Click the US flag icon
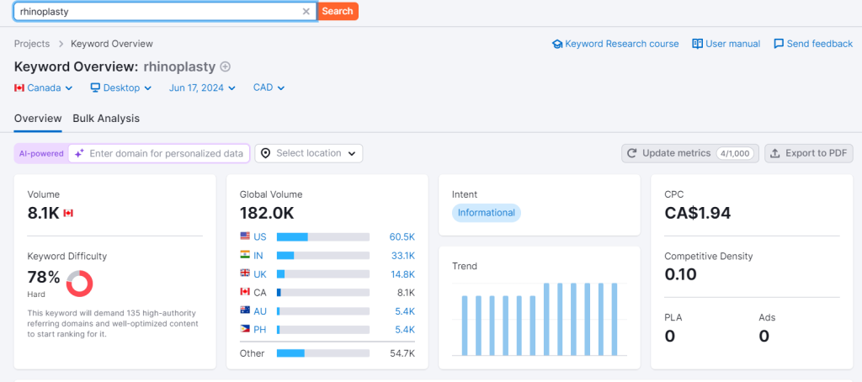Viewport: 862px width, 382px height. tap(245, 236)
